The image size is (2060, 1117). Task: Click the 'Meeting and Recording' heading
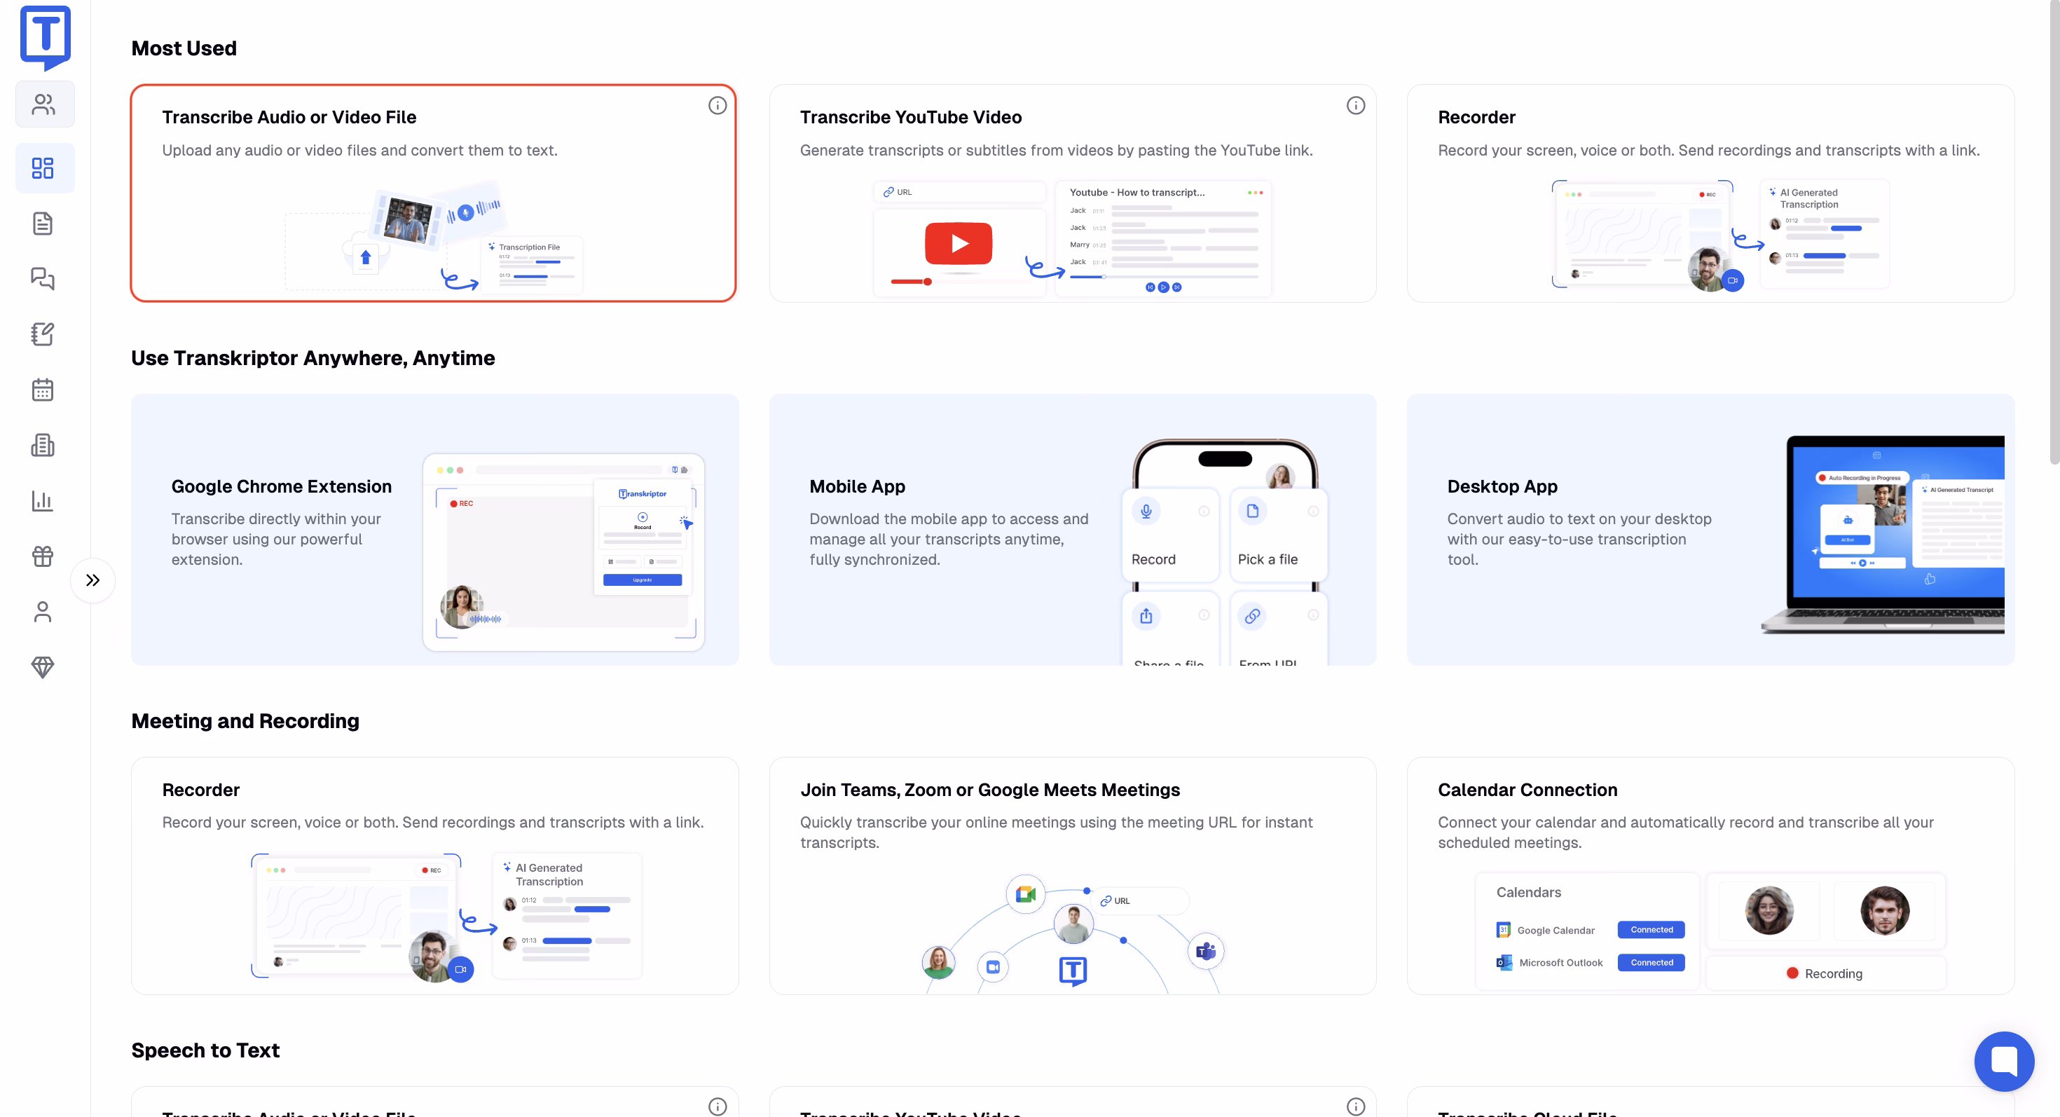pos(245,720)
